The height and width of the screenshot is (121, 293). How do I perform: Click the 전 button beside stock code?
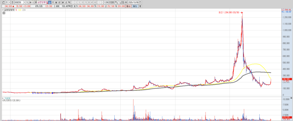pyautogui.click(x=12, y=2)
